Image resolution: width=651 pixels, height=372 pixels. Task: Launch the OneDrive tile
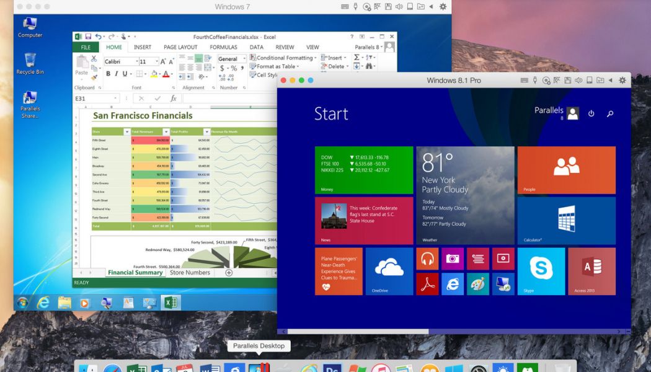[x=389, y=271]
